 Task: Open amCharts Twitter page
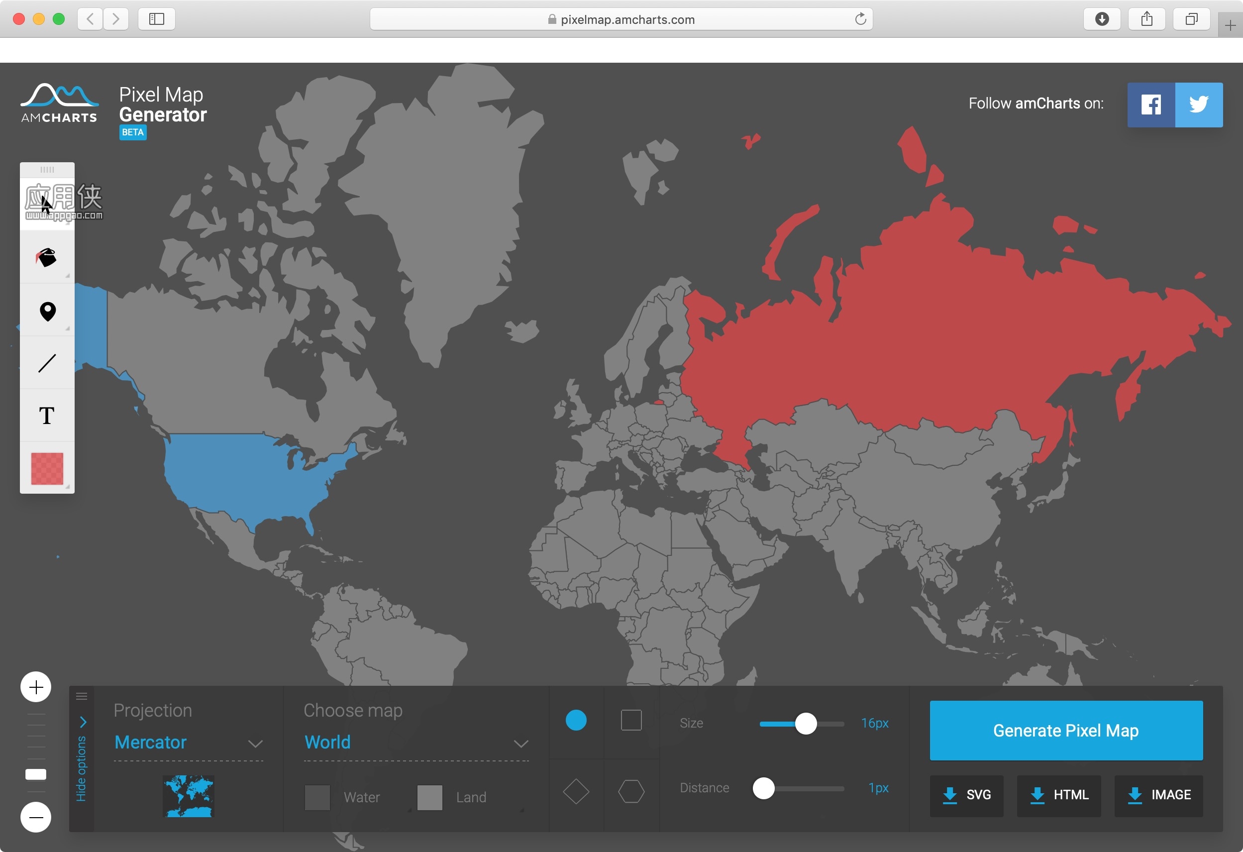coord(1199,105)
